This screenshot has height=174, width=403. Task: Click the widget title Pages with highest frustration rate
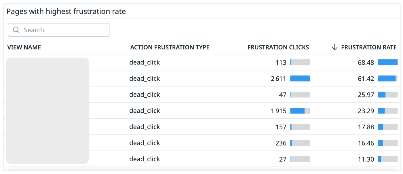(66, 12)
